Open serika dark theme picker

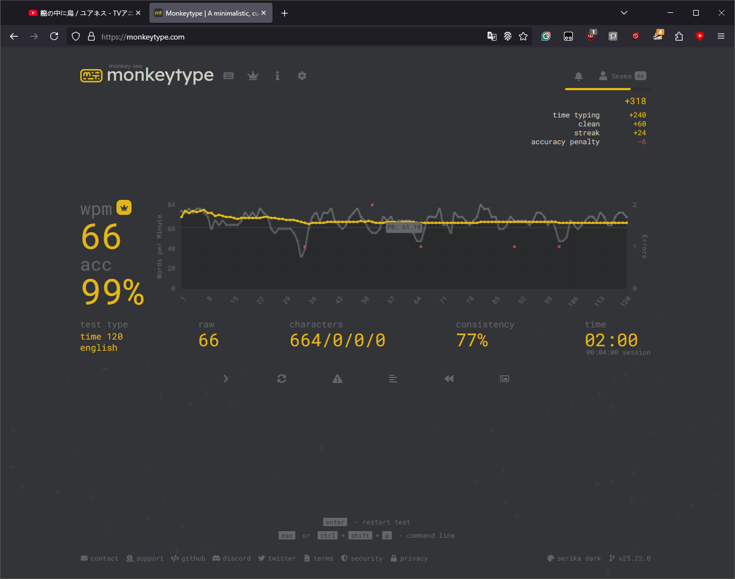point(574,558)
